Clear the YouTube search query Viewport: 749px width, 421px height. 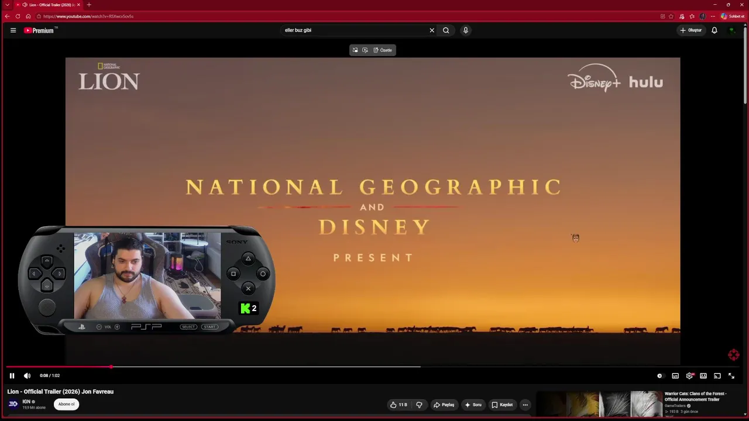[432, 30]
